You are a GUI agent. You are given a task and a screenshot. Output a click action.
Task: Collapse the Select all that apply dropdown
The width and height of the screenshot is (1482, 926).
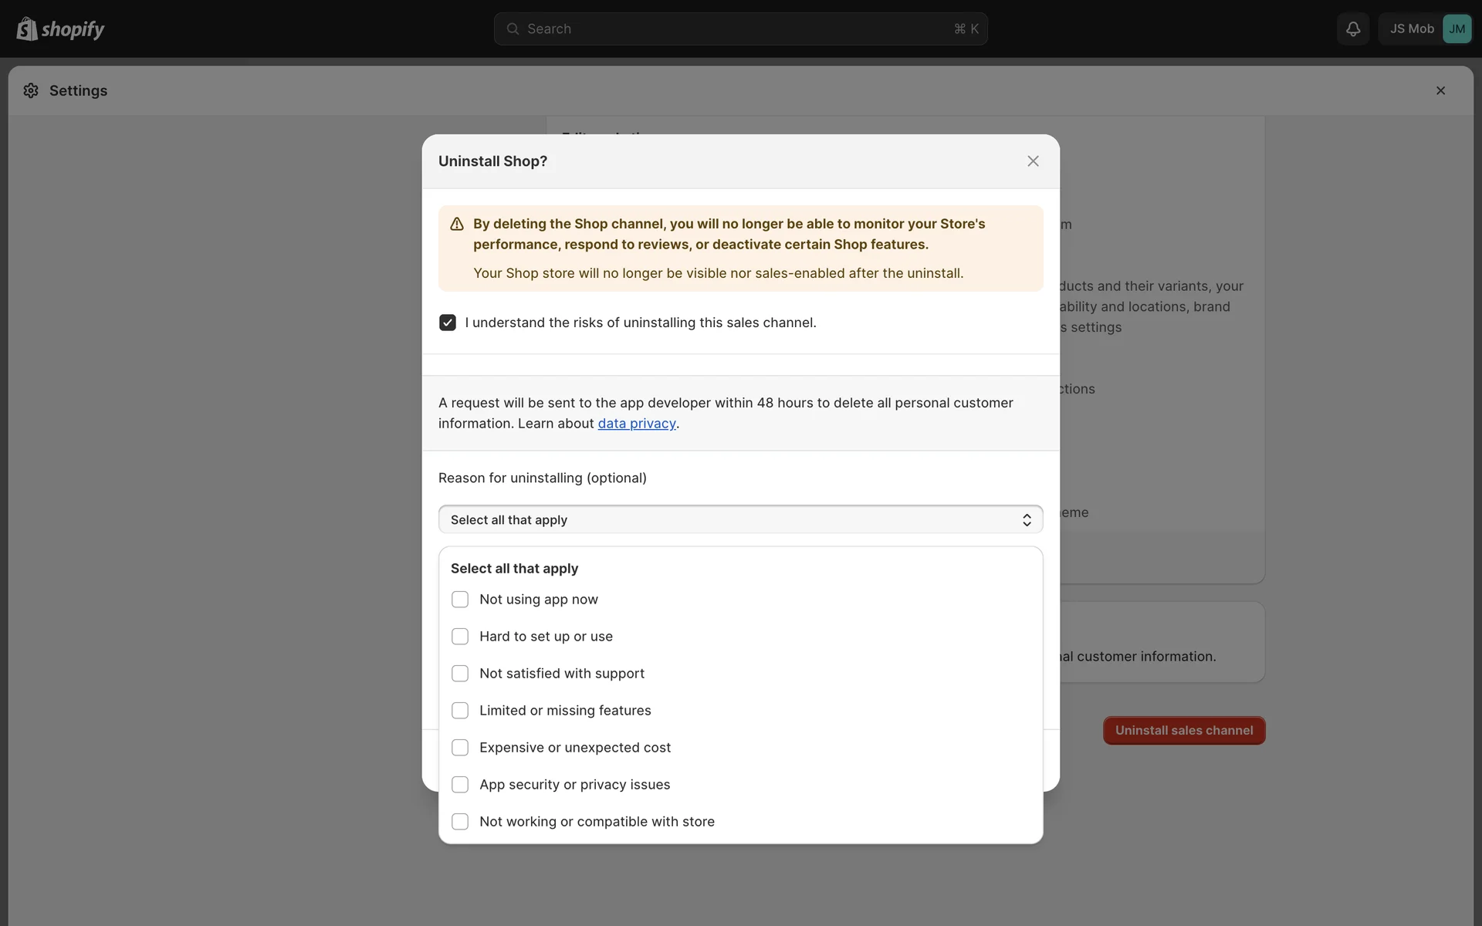739,519
